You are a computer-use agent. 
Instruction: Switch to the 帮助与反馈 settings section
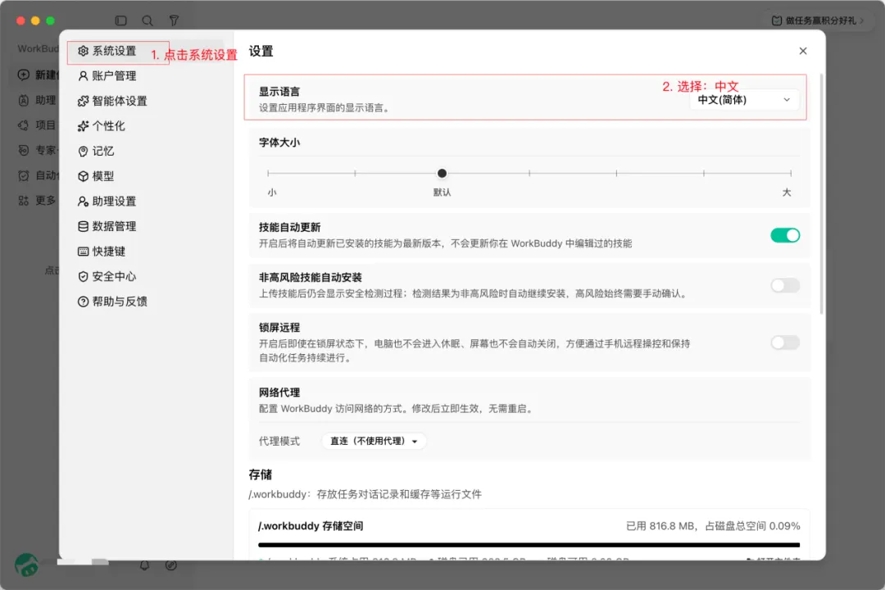click(112, 302)
